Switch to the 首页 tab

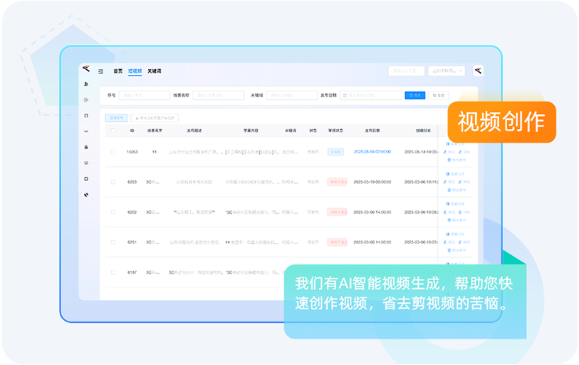118,71
